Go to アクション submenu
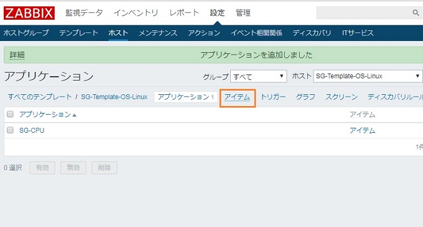The width and height of the screenshot is (423, 227). click(x=204, y=33)
